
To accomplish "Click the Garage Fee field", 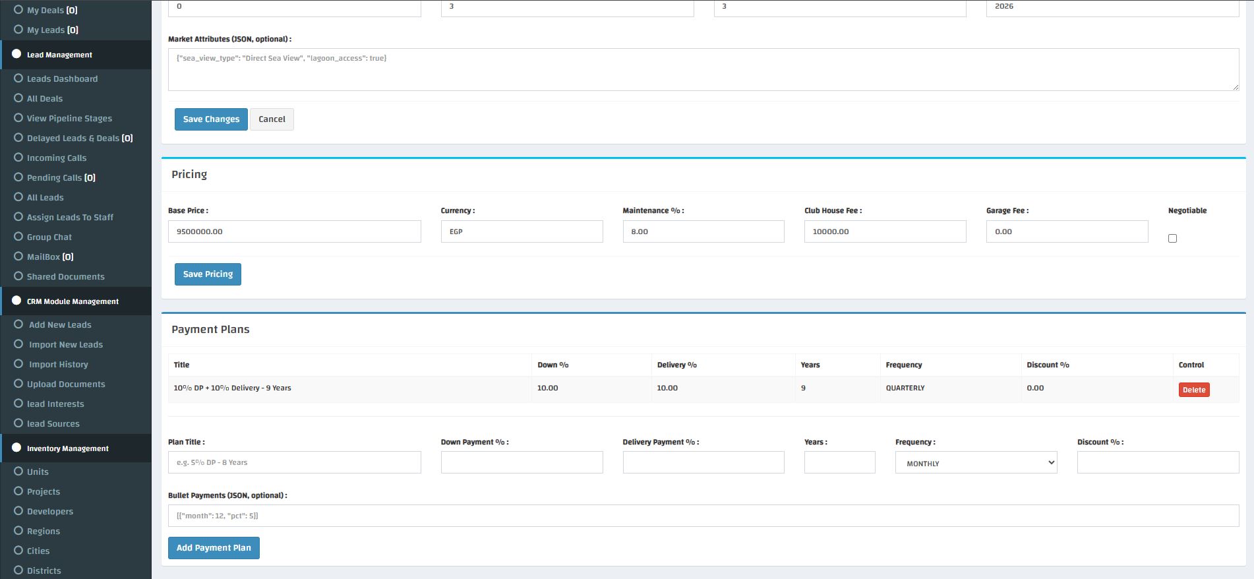I will 1067,231.
